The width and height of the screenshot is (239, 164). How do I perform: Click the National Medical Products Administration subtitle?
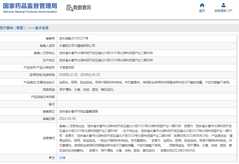click(x=30, y=12)
